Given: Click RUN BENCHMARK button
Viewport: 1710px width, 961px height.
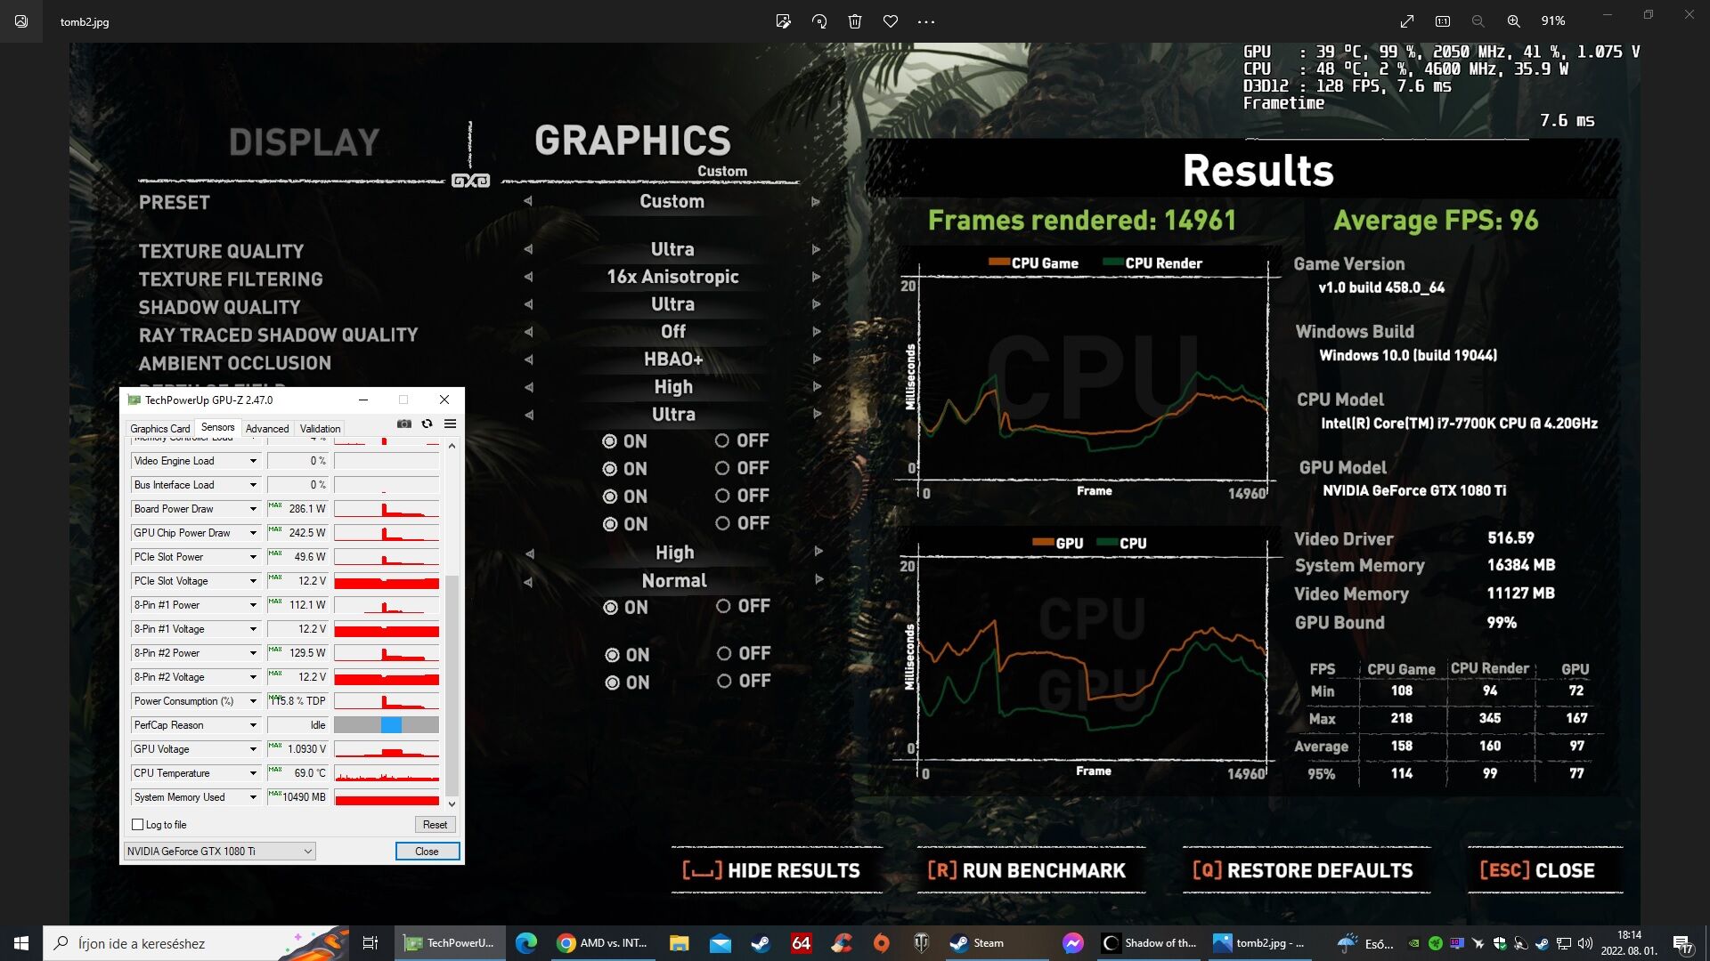Looking at the screenshot, I should click(1027, 870).
